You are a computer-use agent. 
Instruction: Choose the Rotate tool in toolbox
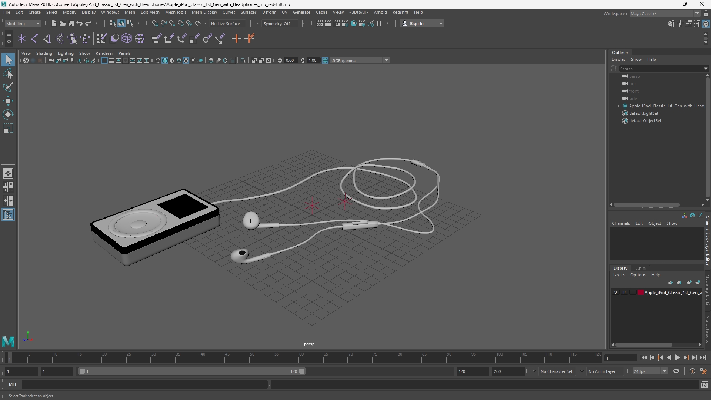tap(8, 114)
